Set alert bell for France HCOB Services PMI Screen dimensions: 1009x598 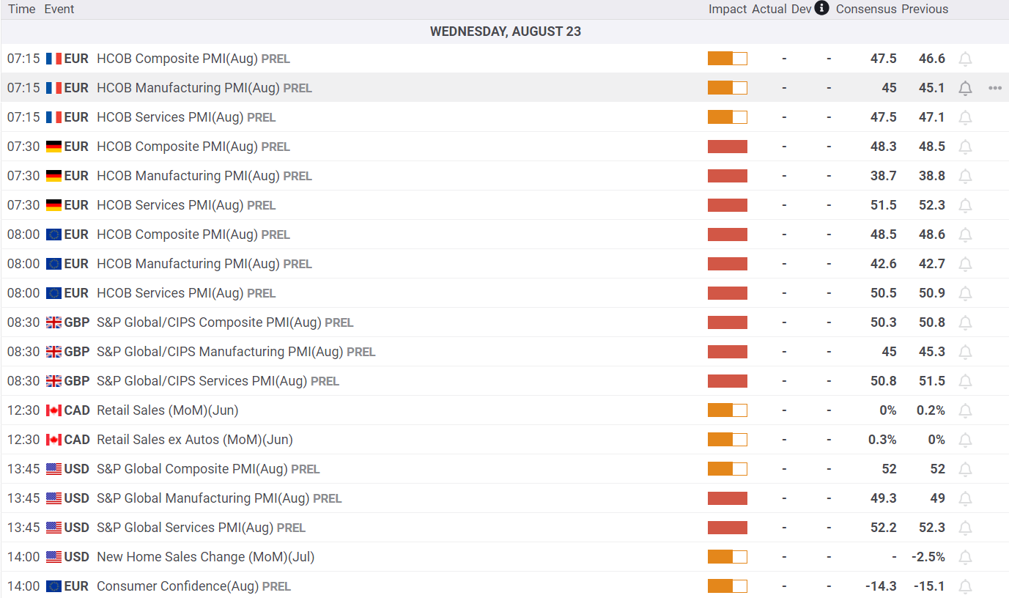tap(966, 117)
